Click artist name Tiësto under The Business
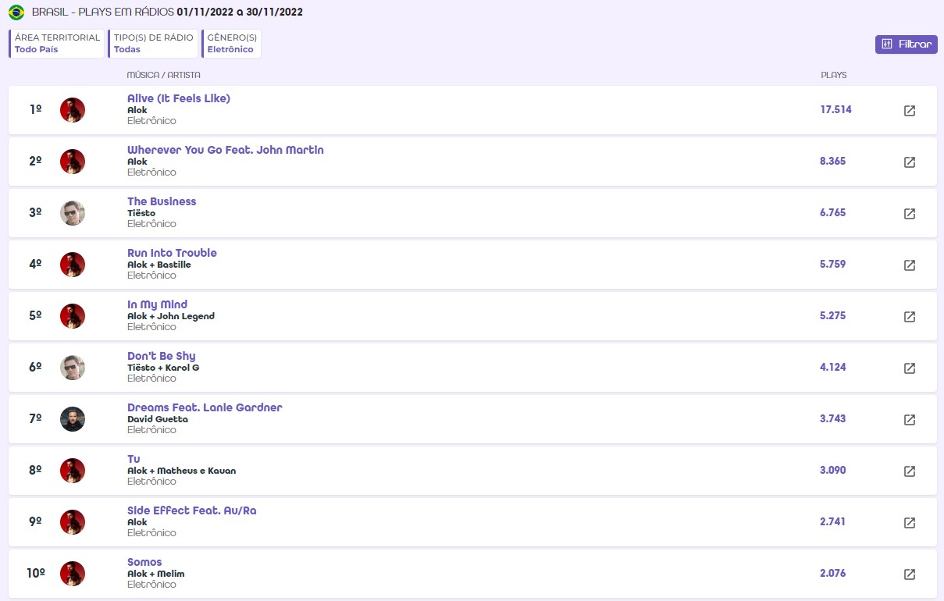This screenshot has width=944, height=601. [141, 213]
